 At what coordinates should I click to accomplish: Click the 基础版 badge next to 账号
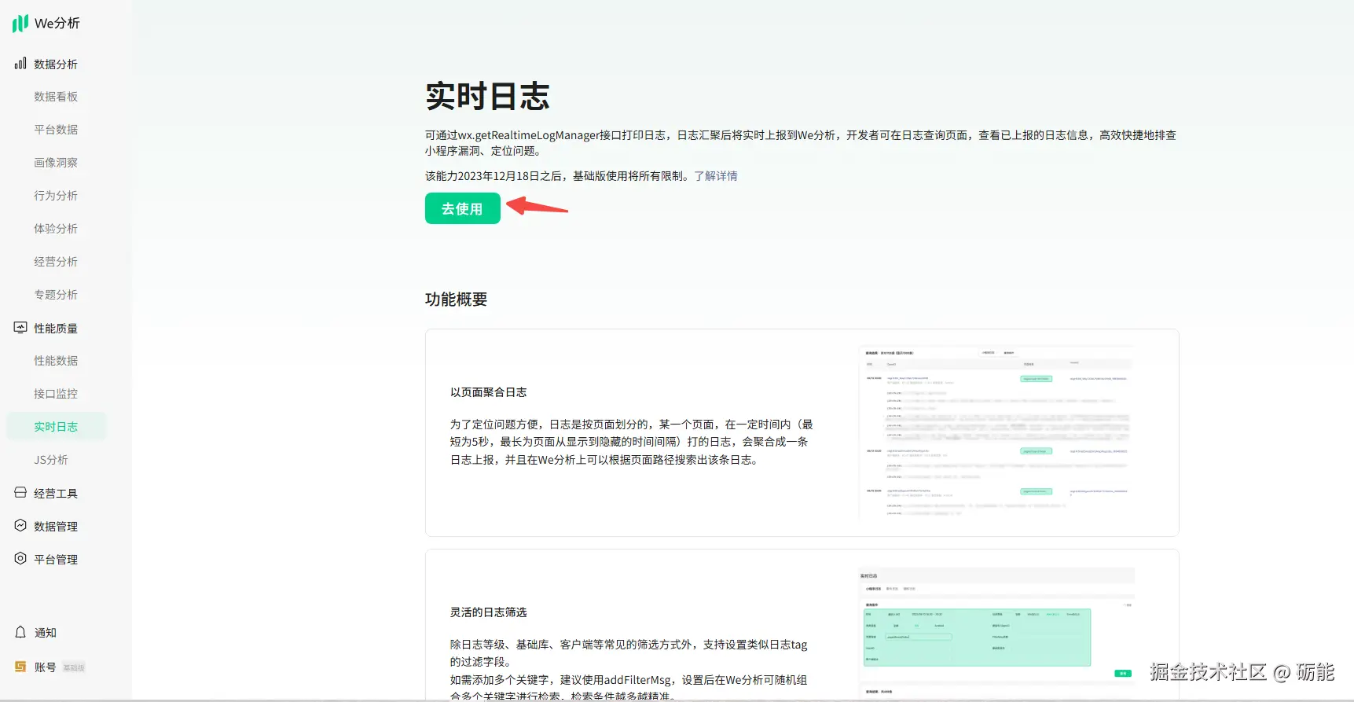coord(74,667)
